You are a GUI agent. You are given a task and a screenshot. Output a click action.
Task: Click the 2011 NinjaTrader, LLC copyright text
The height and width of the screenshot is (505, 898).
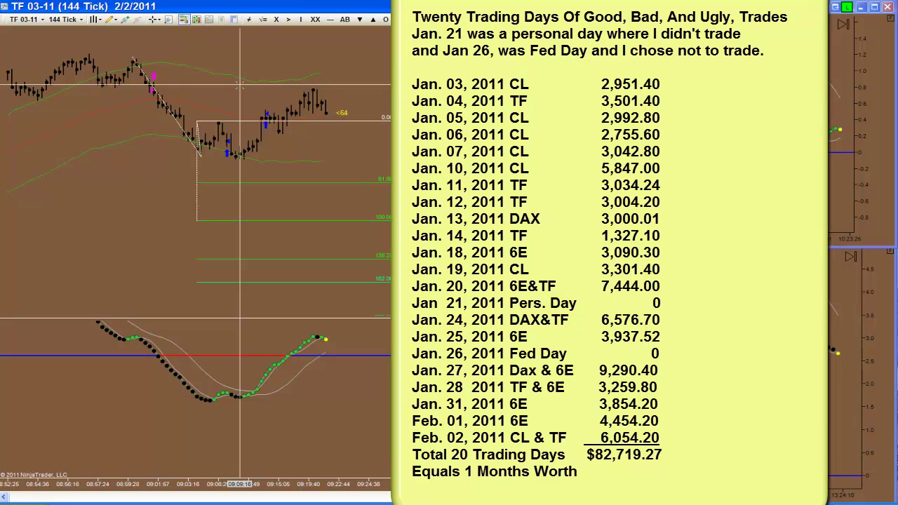click(34, 475)
